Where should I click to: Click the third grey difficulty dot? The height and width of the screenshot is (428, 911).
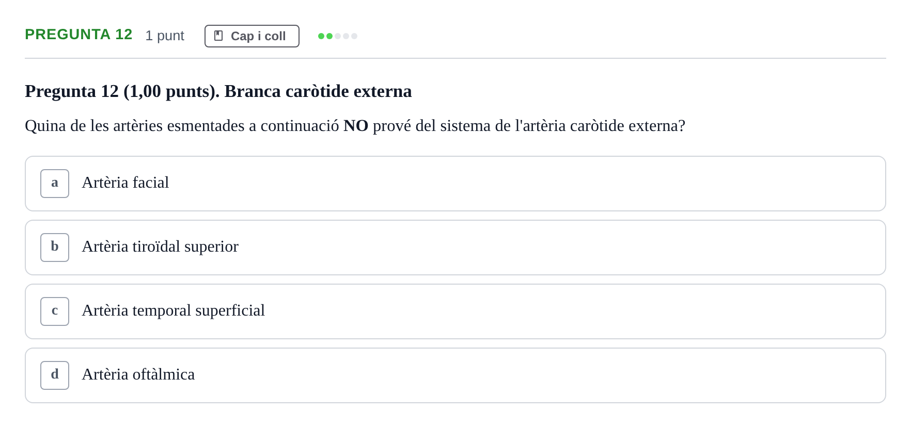tap(338, 36)
